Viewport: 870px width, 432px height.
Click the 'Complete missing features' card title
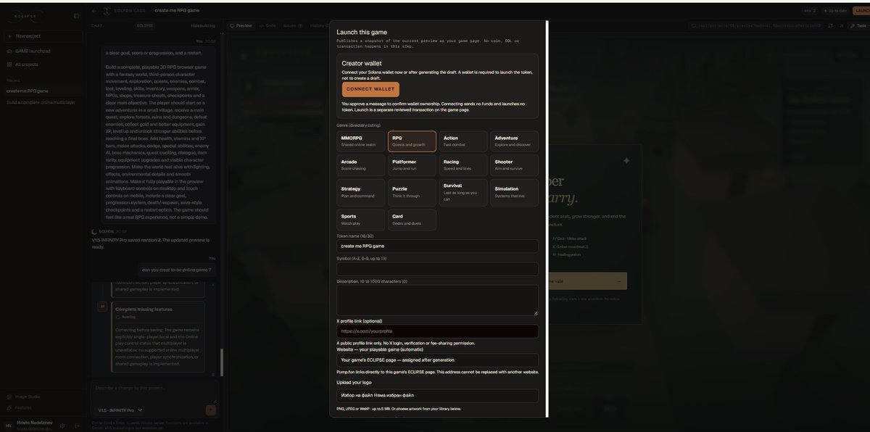(x=144, y=309)
